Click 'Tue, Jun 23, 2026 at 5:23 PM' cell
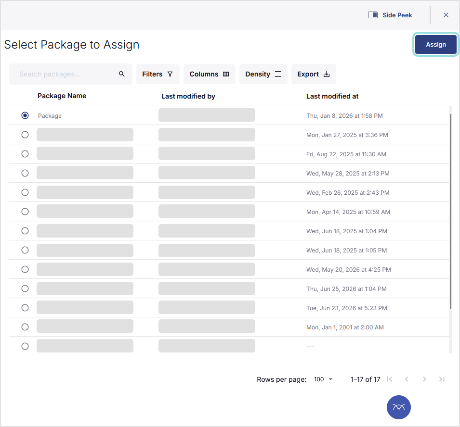460x427 pixels. pos(347,308)
